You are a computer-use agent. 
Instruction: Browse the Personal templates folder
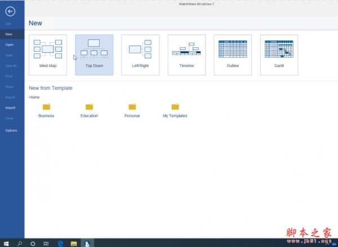tap(132, 111)
